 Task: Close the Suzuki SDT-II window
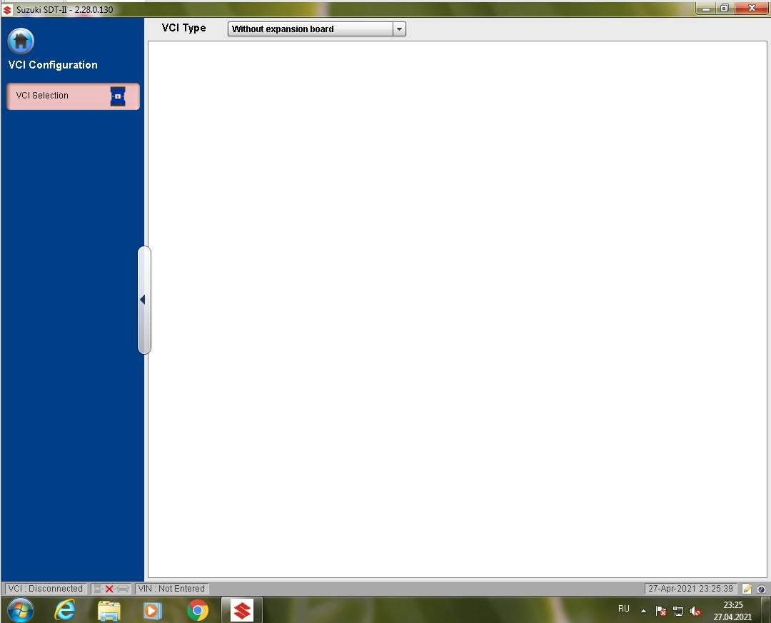pyautogui.click(x=752, y=9)
